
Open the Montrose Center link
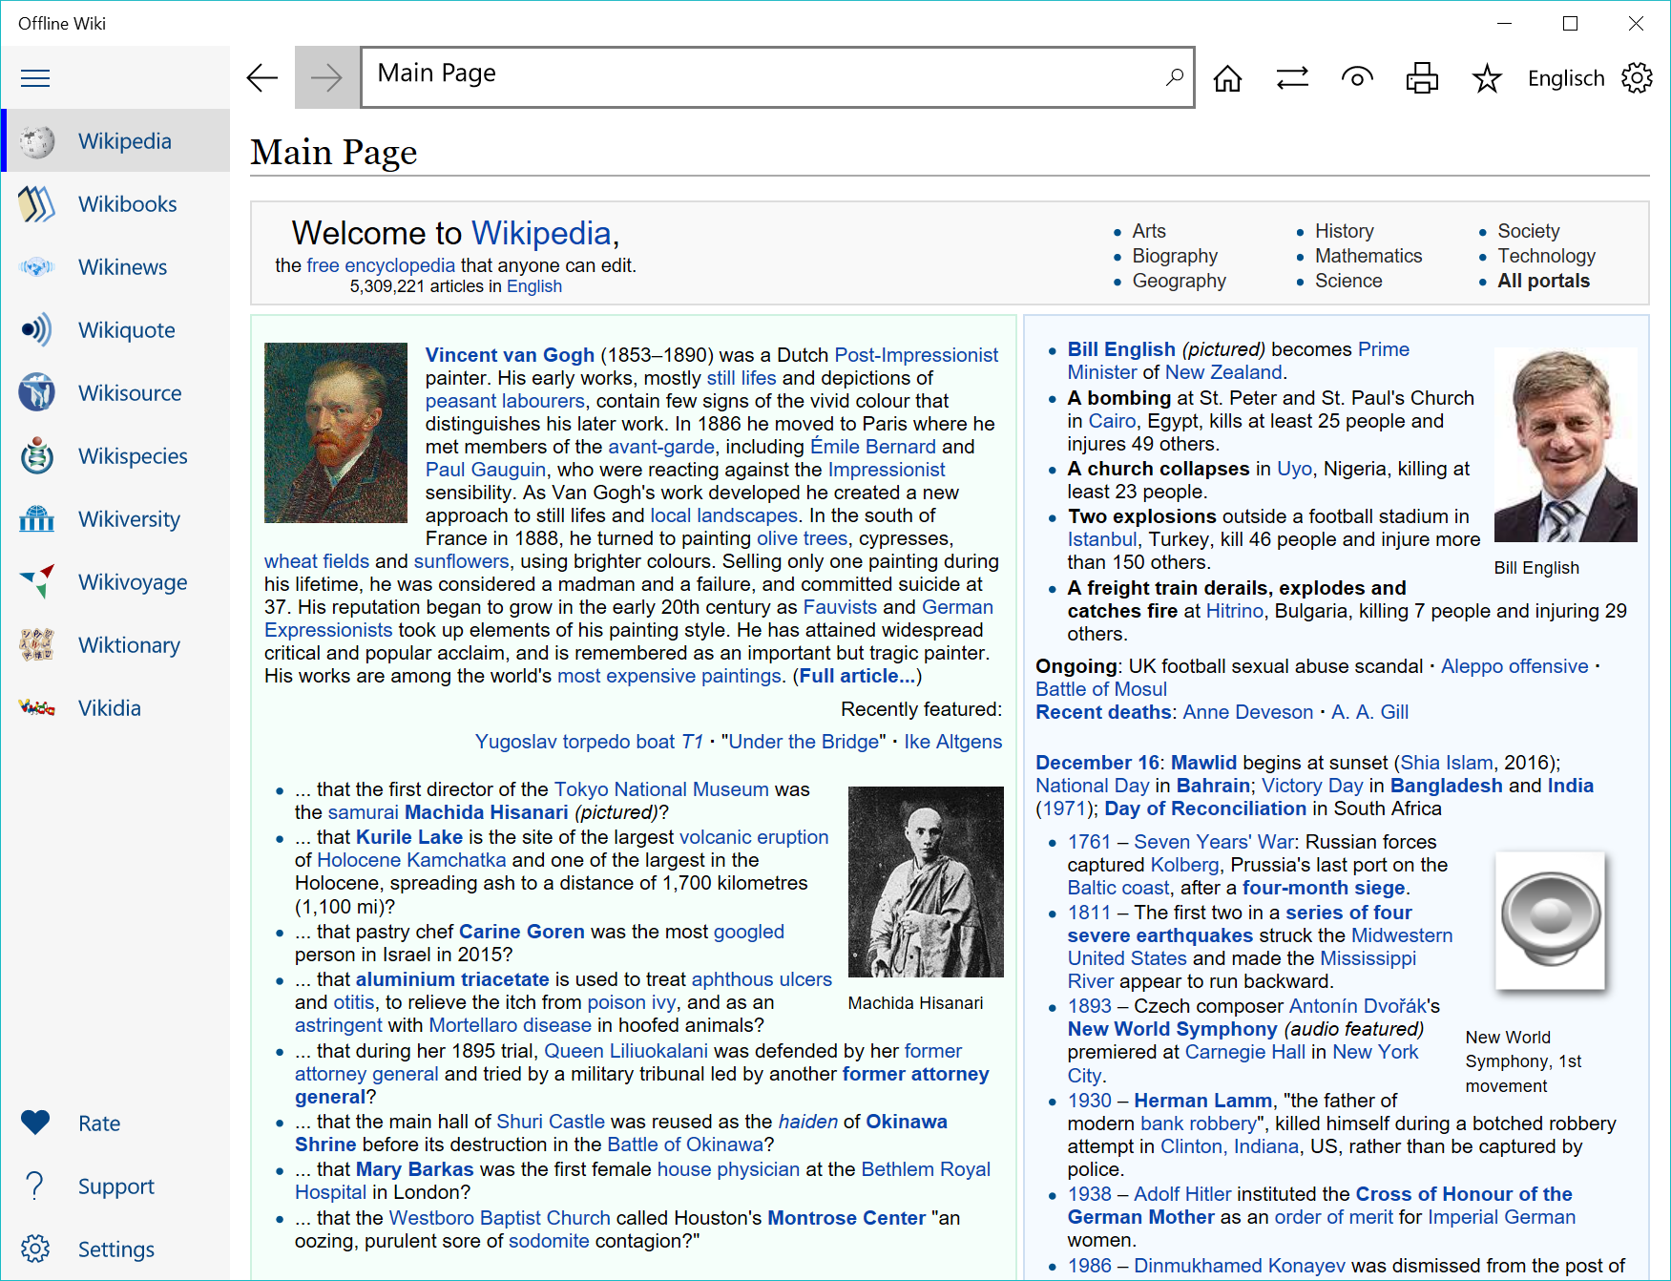[x=846, y=1218]
